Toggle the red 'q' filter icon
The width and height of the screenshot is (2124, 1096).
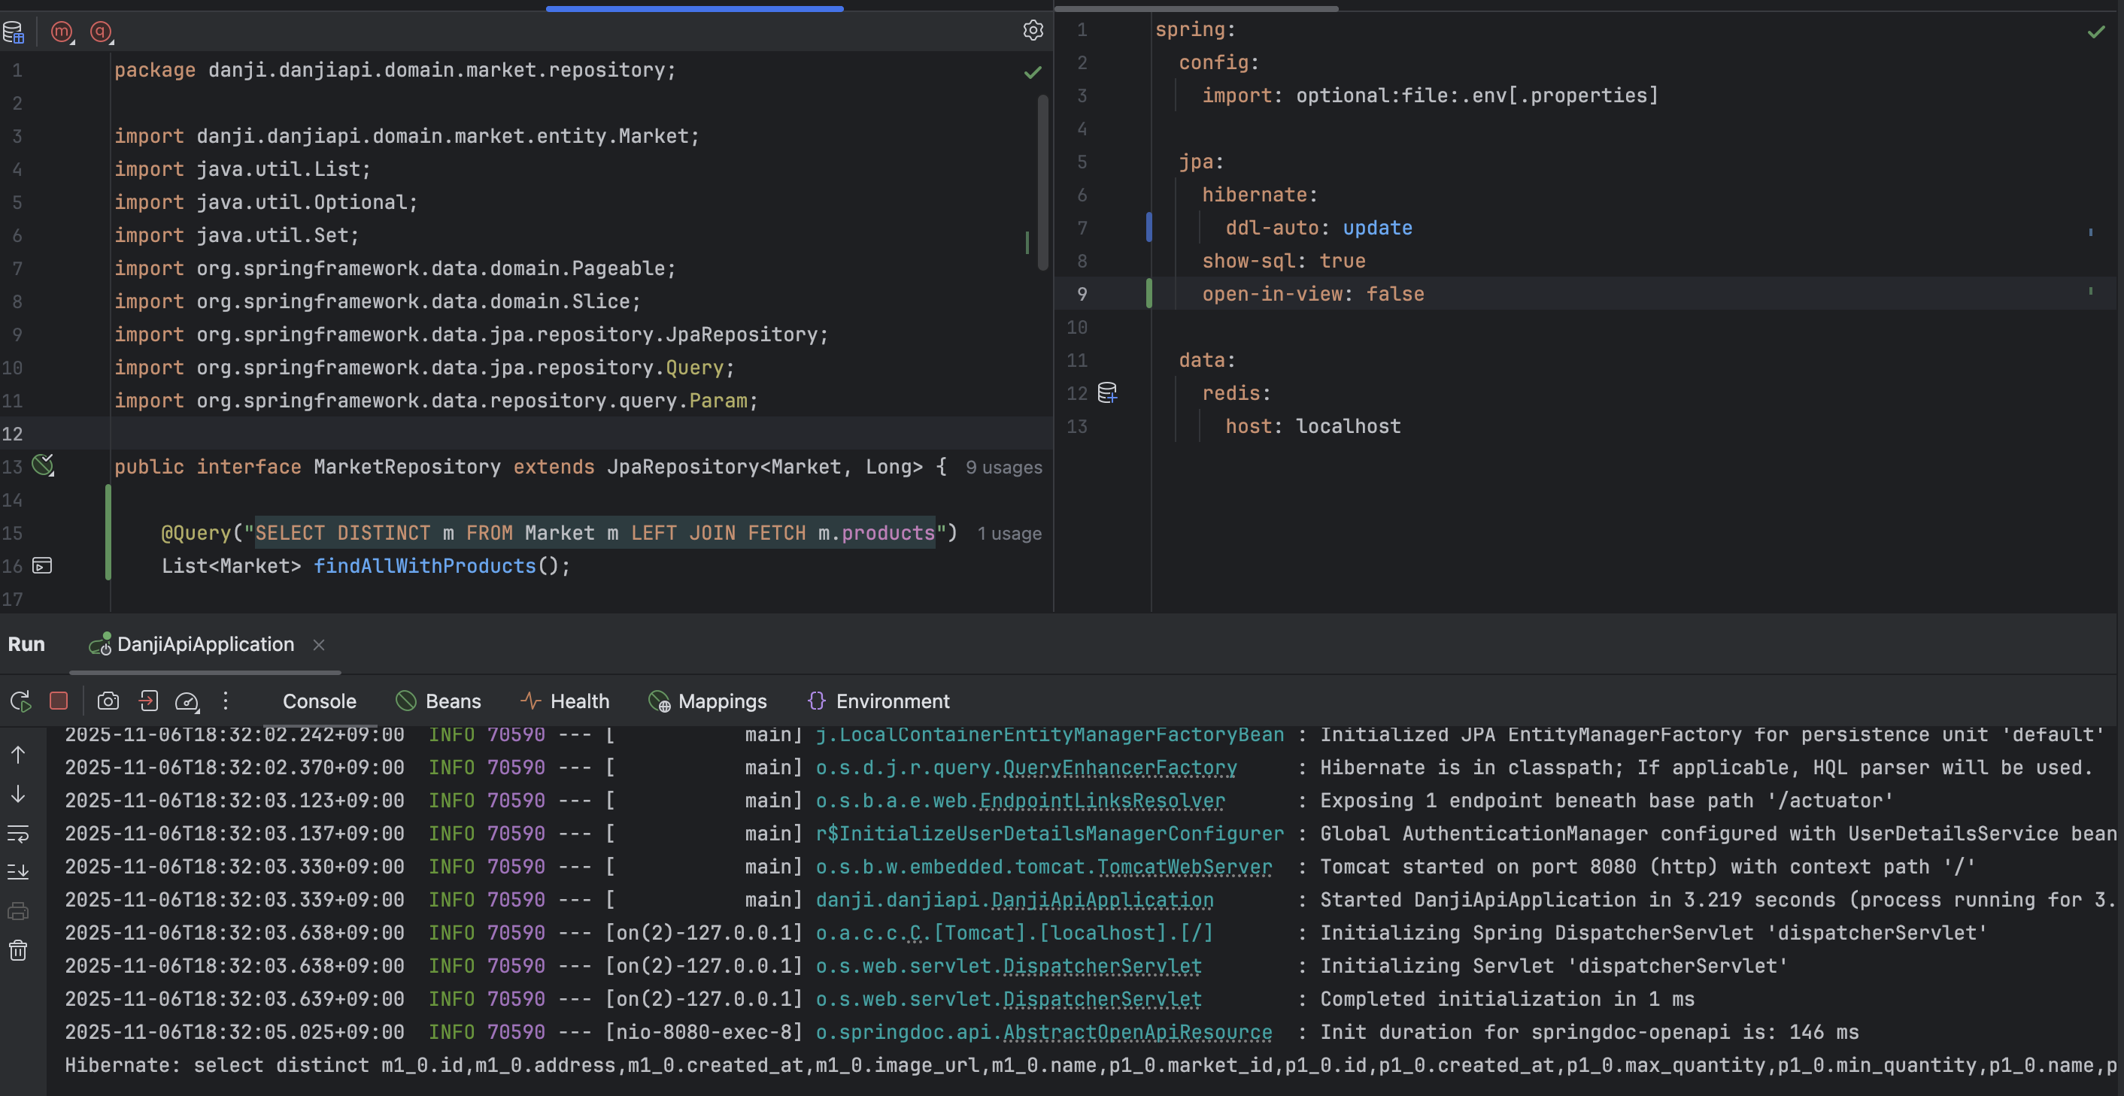tap(101, 32)
